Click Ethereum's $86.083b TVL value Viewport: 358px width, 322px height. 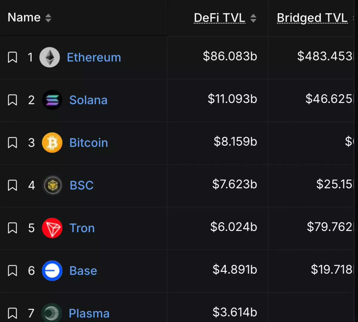(230, 56)
